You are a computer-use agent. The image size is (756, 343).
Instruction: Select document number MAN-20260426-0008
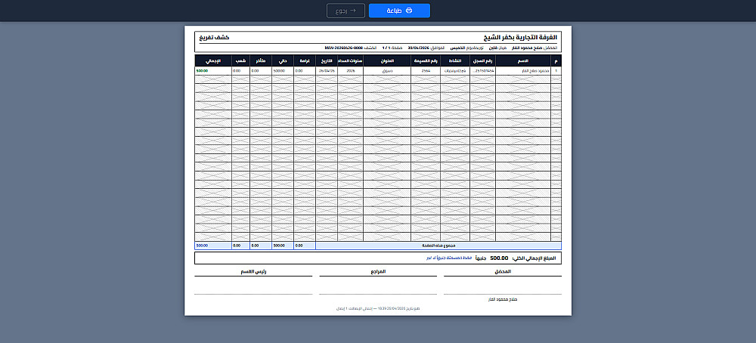[x=343, y=48]
